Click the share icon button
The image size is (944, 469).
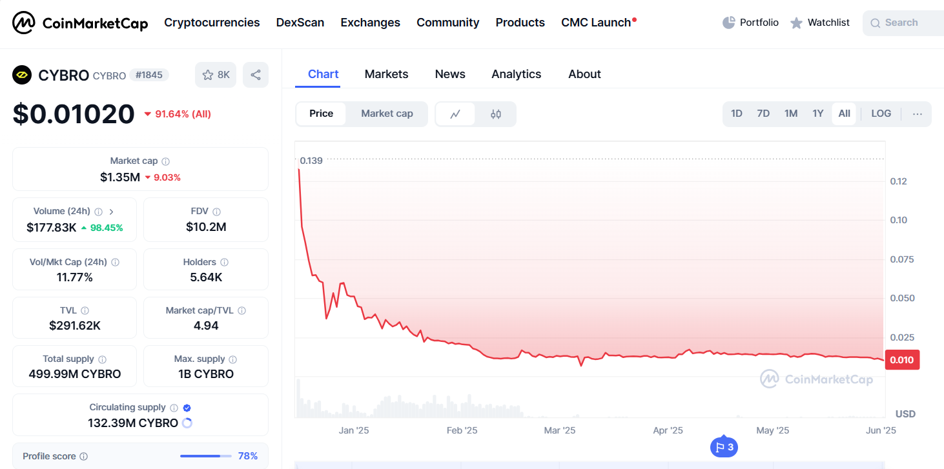click(256, 75)
